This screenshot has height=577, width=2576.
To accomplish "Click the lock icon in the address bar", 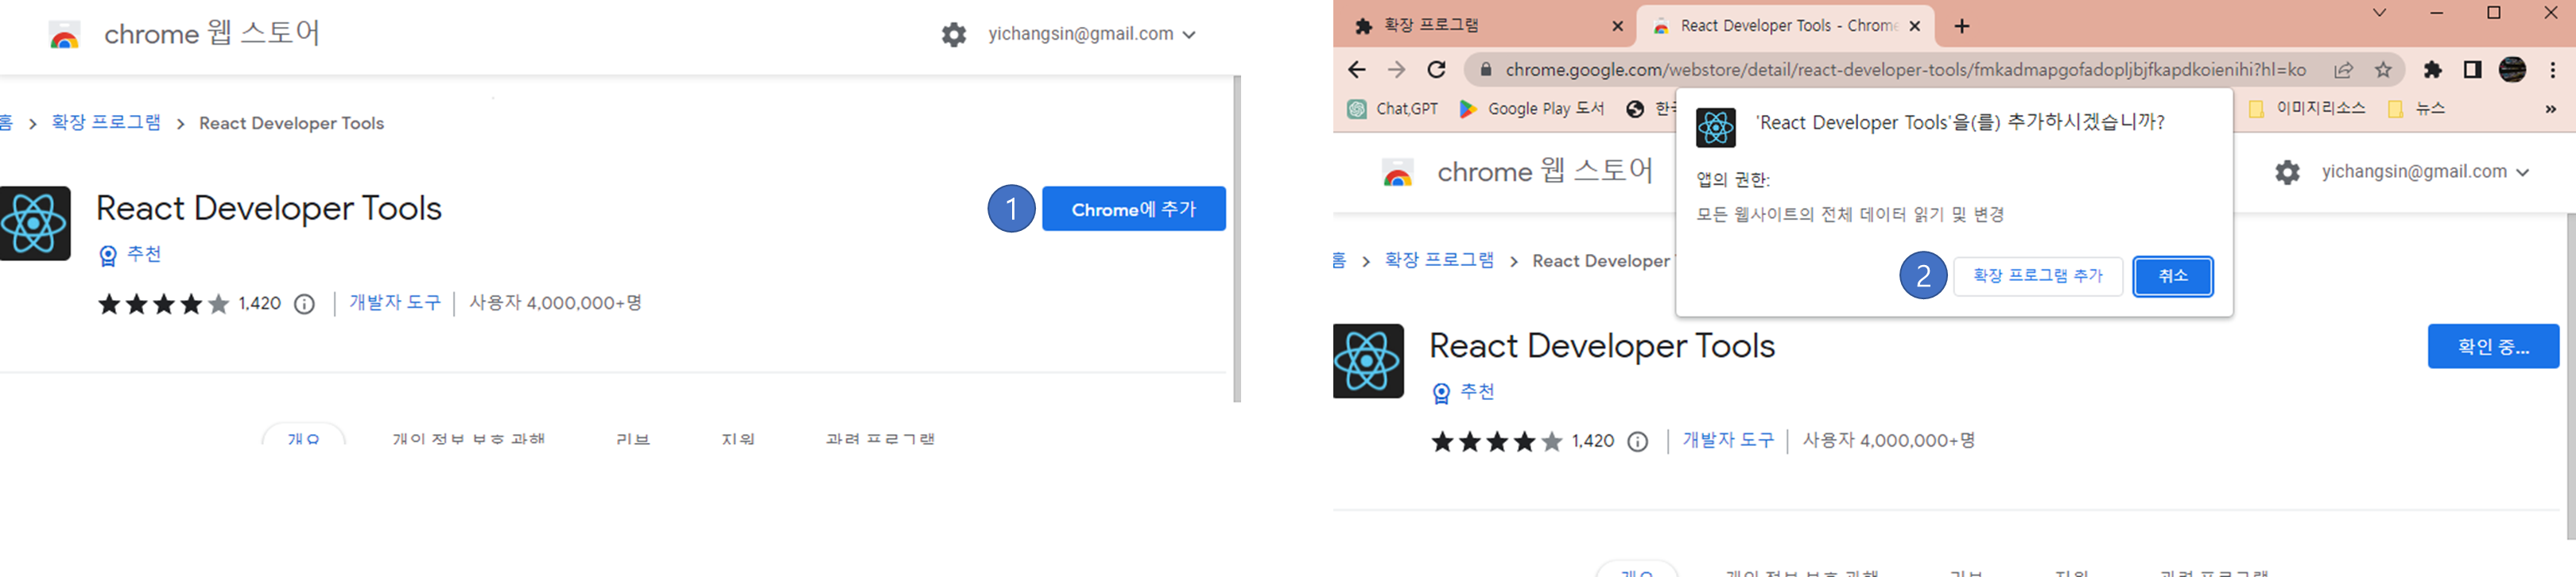I will coord(1485,70).
